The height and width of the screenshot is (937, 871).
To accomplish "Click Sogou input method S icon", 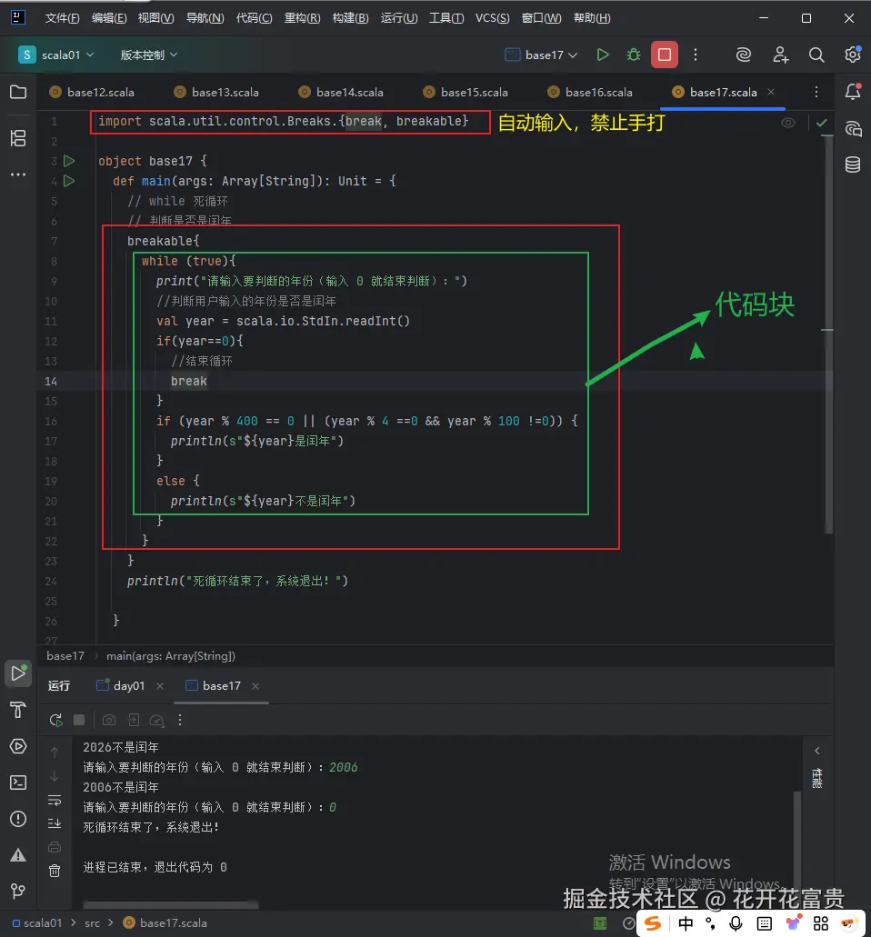I will tap(653, 923).
